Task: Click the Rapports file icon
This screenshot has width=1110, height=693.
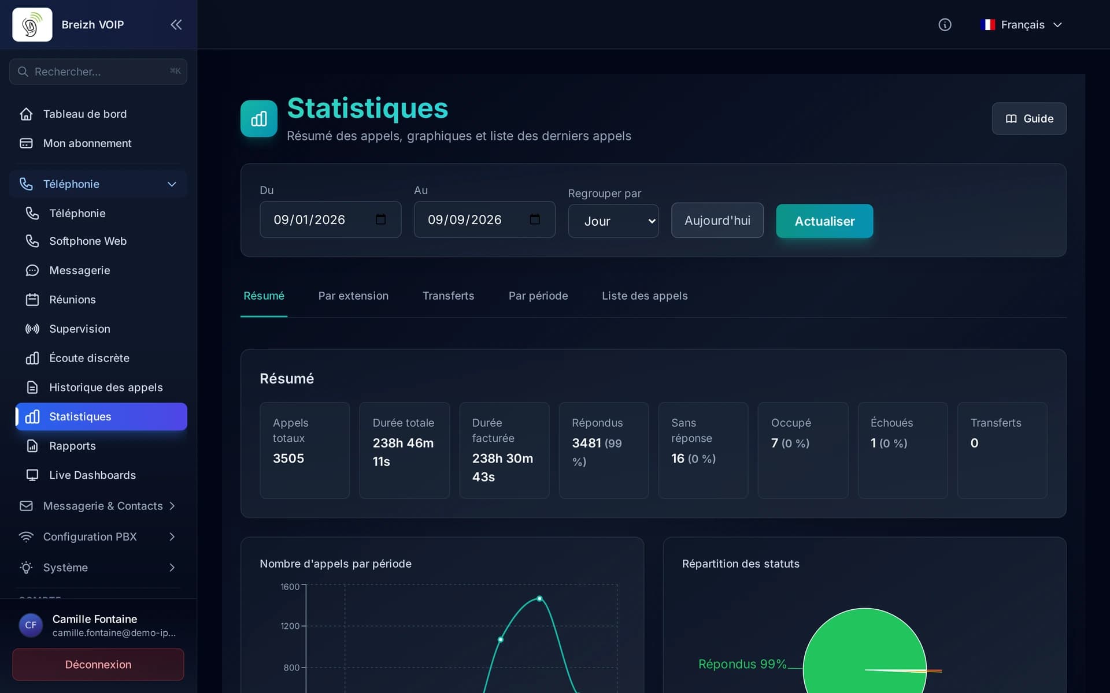Action: pyautogui.click(x=32, y=446)
